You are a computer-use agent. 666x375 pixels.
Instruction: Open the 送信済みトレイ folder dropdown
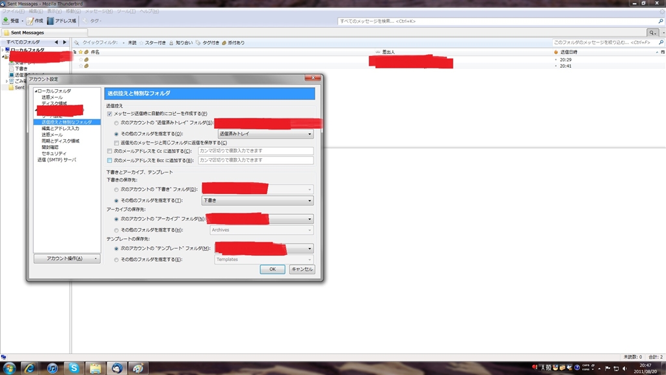tap(265, 134)
